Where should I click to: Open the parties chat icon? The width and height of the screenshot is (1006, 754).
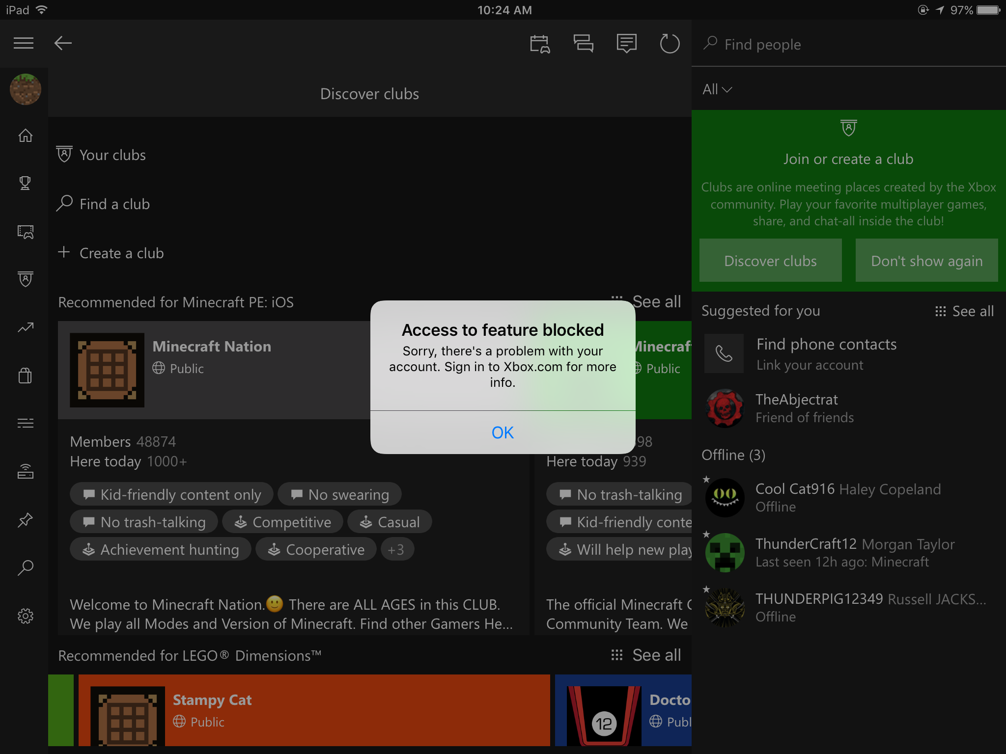(x=583, y=44)
